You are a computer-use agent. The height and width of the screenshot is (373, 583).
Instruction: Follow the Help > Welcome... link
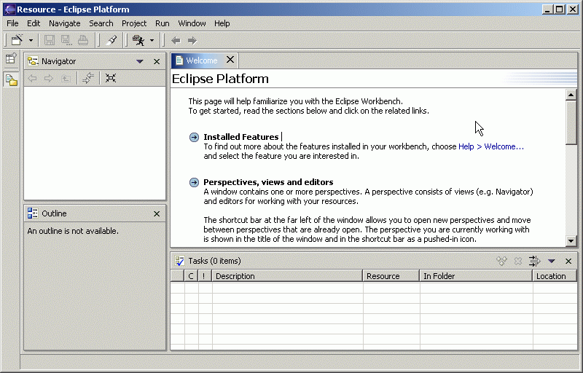(490, 146)
